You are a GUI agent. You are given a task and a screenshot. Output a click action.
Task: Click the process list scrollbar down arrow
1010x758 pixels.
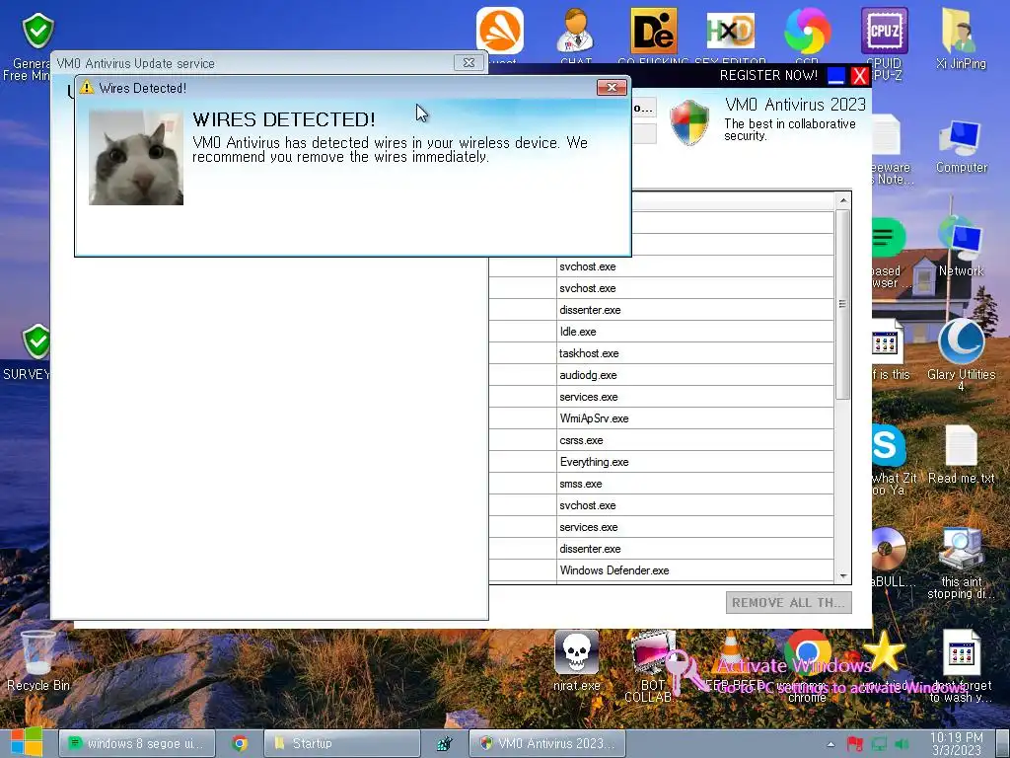click(842, 575)
